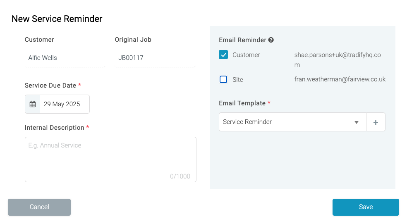Screen dimensions: 407x219
Task: Enable the Site email reminder checkbox
Action: click(x=223, y=79)
